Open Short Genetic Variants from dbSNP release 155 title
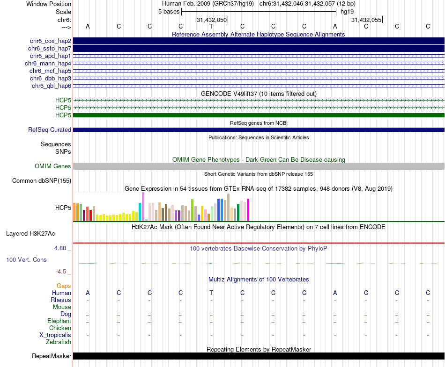445x367 pixels. click(259, 174)
